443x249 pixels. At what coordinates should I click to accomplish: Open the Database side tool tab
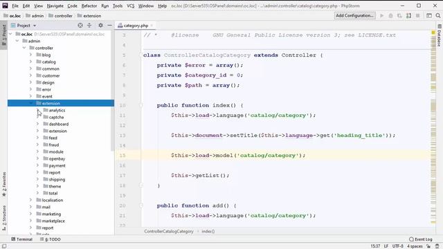pos(440,36)
